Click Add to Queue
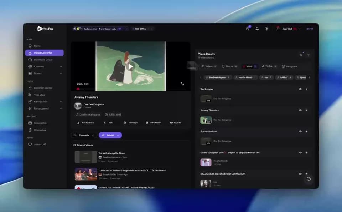Screen dimensions: 342x212 85,123
